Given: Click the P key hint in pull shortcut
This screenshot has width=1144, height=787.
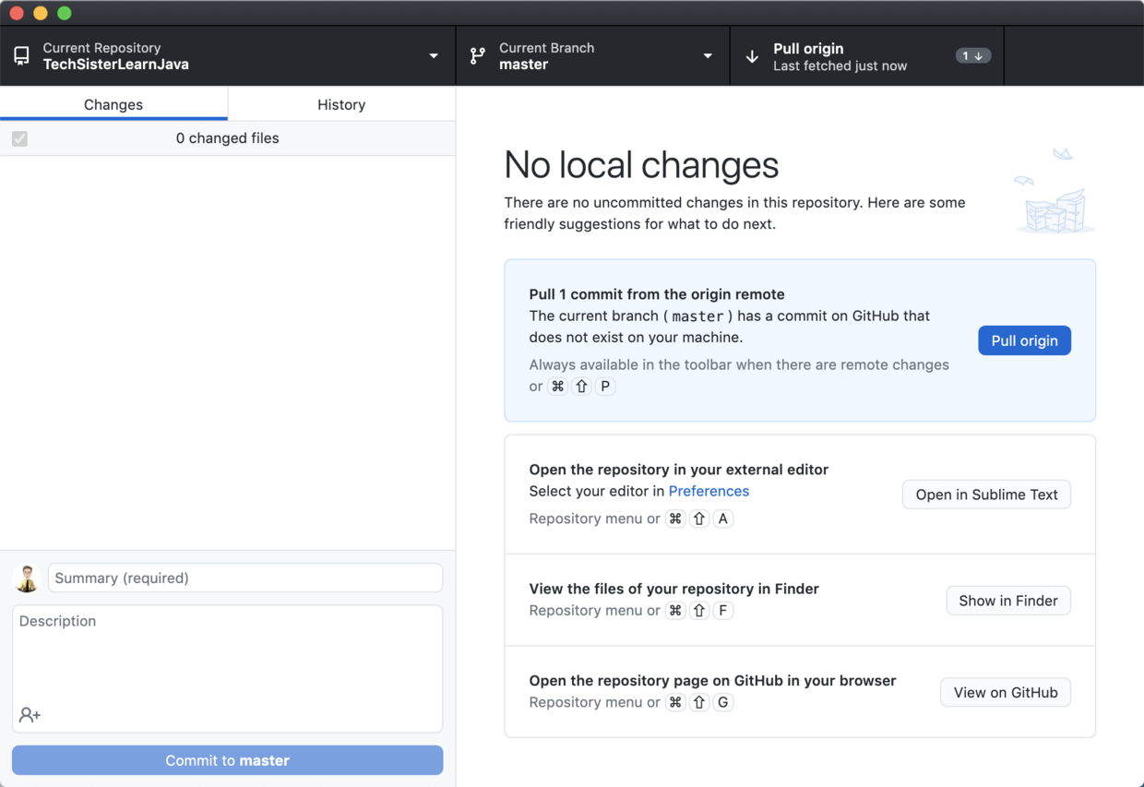Looking at the screenshot, I should [605, 387].
